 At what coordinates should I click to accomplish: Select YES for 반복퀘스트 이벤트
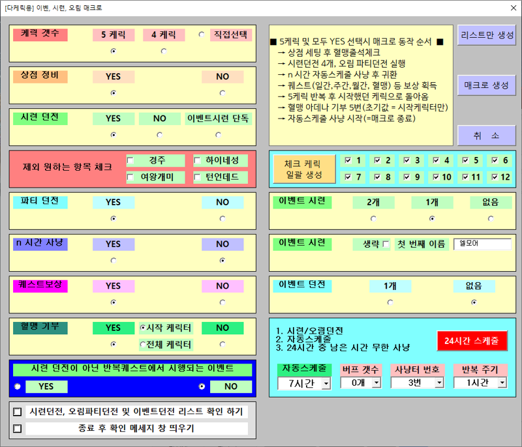pos(18,386)
